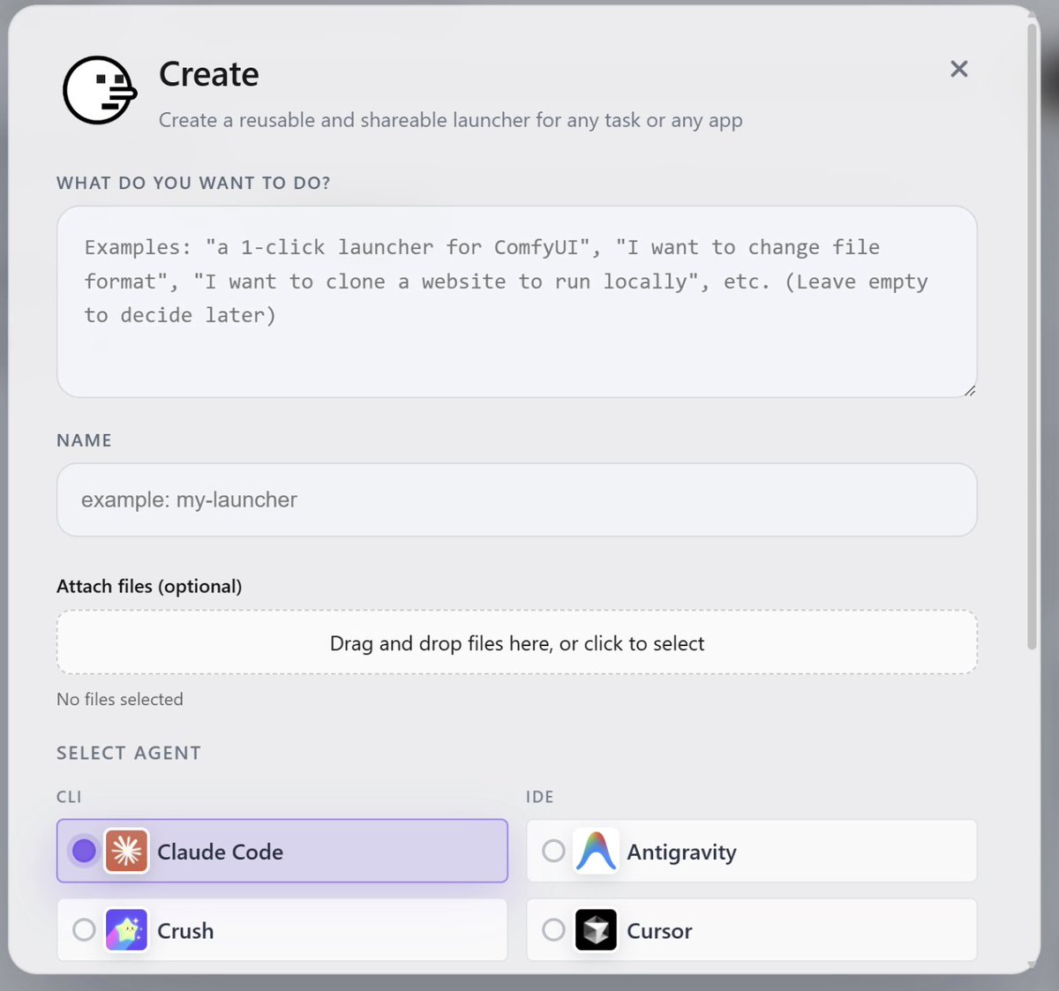Screen dimensions: 1059x991
Task: Click the 'SELECT AGENT' heading
Action: (129, 753)
